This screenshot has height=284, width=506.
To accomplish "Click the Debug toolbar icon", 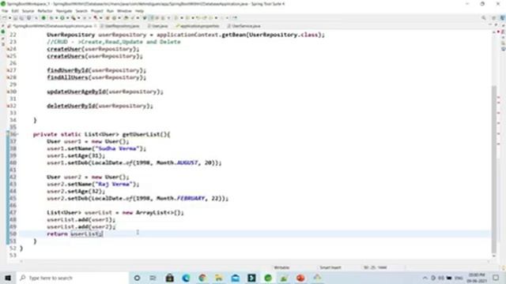I will (51, 18).
